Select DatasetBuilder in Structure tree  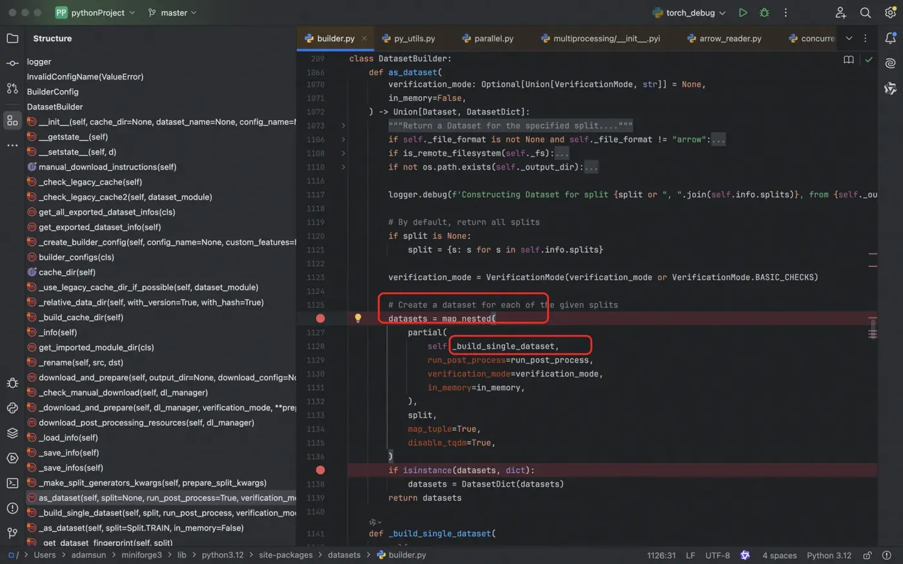coord(55,107)
